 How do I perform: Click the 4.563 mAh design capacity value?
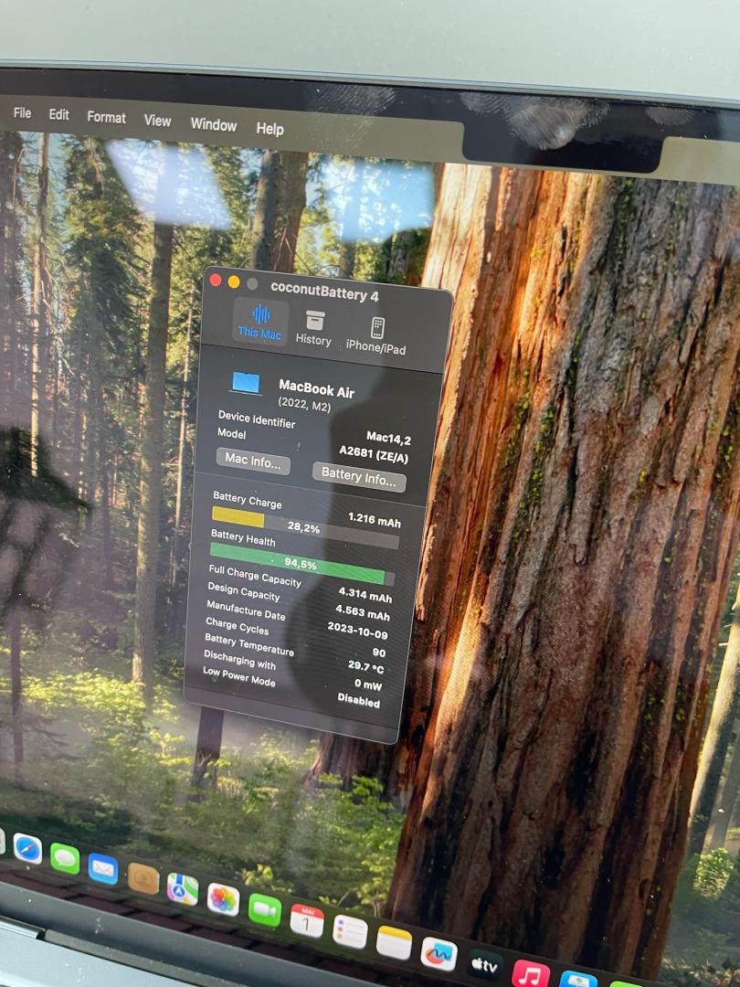[363, 611]
